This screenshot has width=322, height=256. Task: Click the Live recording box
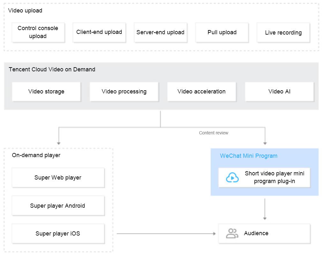[283, 33]
